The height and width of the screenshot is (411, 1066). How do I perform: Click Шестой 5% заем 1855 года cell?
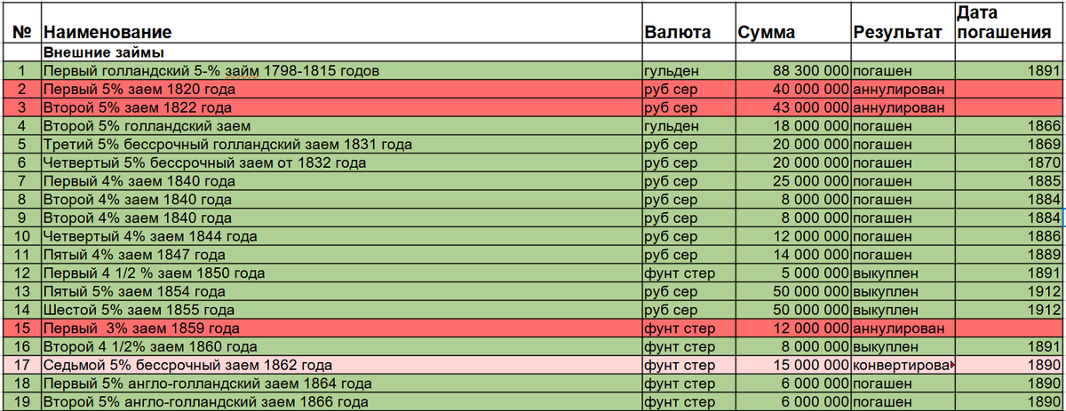coord(341,311)
